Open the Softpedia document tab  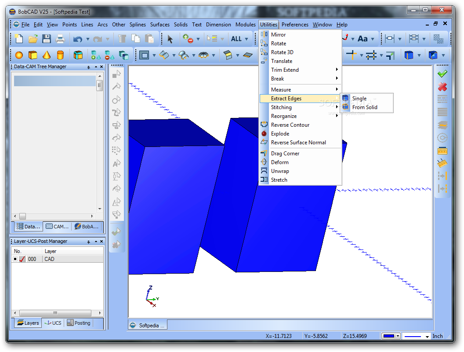(x=147, y=325)
